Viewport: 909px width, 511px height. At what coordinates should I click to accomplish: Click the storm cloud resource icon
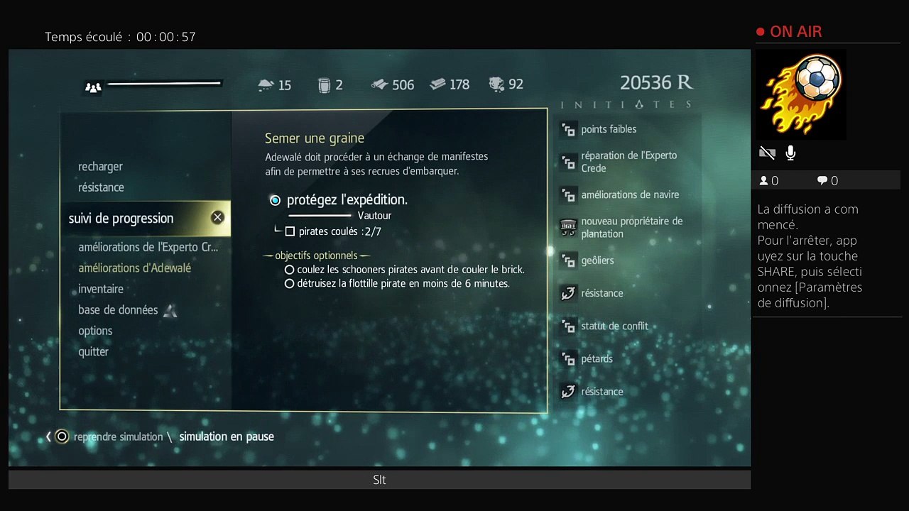pos(266,85)
